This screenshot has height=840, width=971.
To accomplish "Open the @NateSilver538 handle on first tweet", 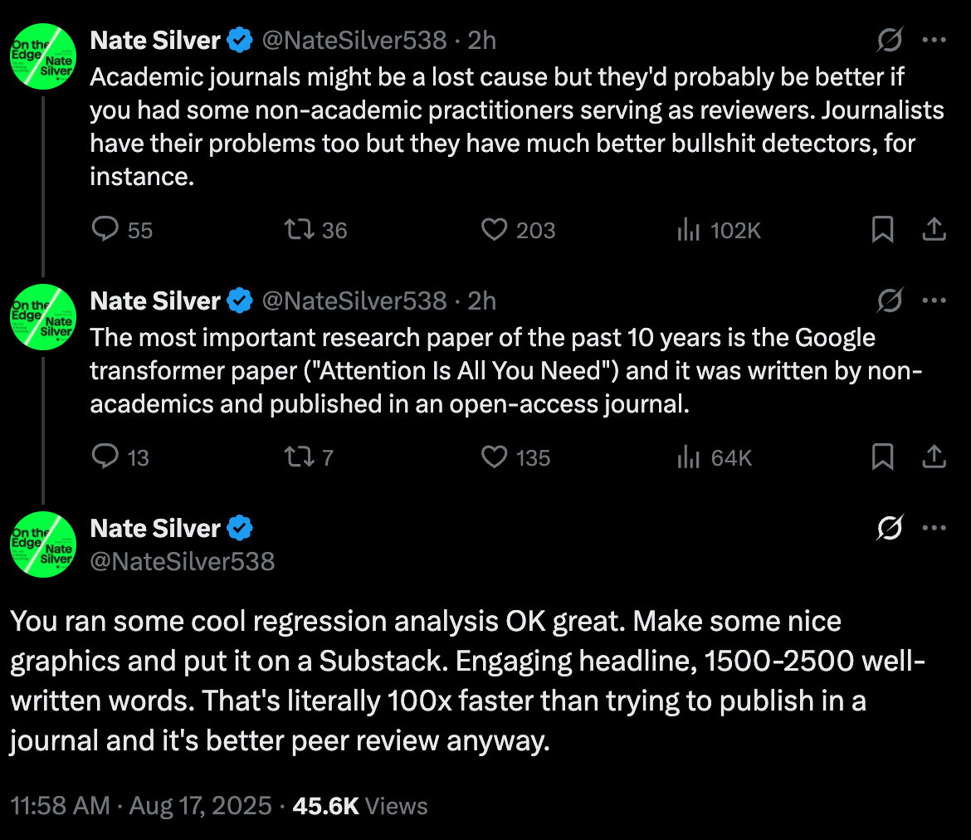I will (x=354, y=39).
